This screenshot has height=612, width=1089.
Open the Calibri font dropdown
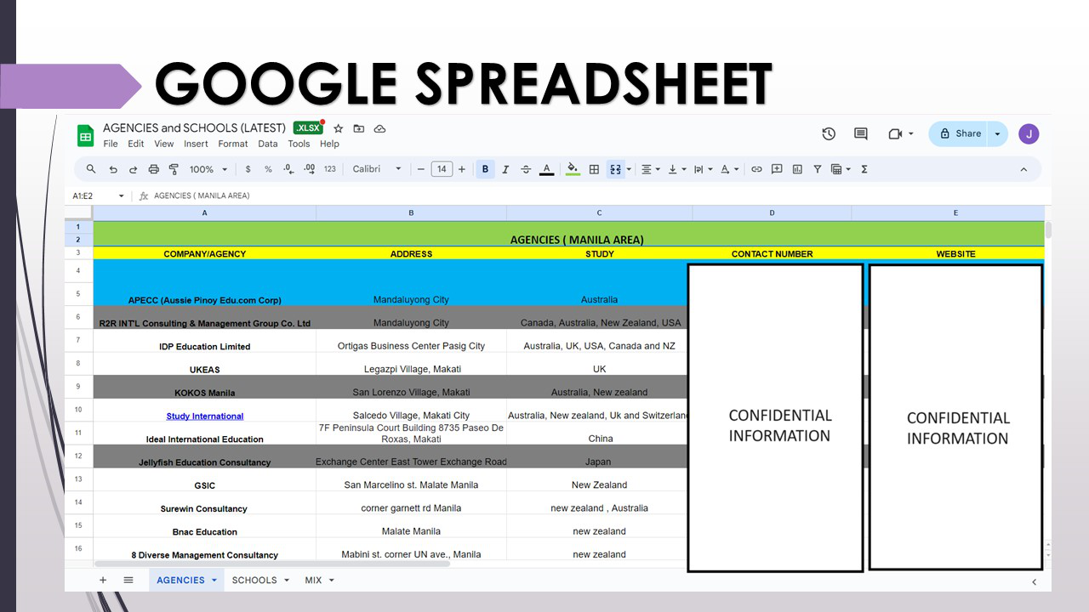(377, 169)
